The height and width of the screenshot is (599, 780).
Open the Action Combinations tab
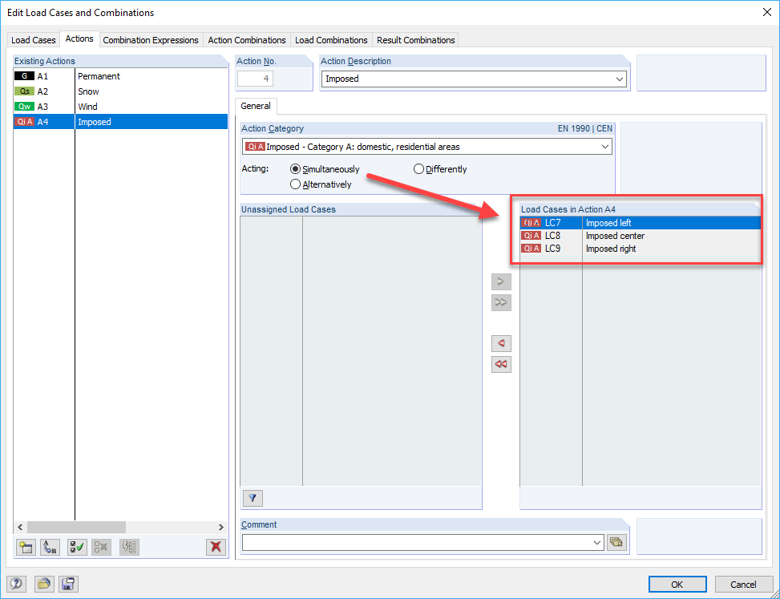point(247,40)
